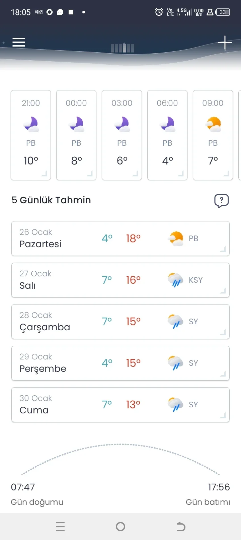Tap the page indicator bars at top
Image resolution: width=241 pixels, height=540 pixels.
point(123,48)
